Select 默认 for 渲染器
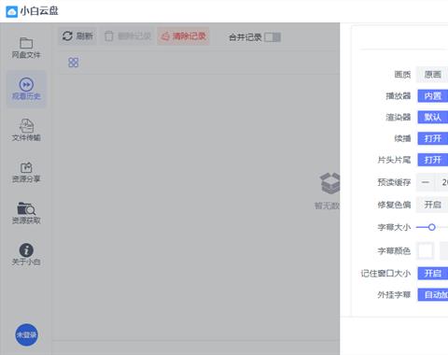This screenshot has width=448, height=355. (x=433, y=117)
